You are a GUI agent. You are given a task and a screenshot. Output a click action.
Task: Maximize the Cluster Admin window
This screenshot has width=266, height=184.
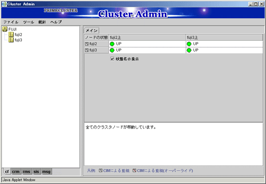256,4
